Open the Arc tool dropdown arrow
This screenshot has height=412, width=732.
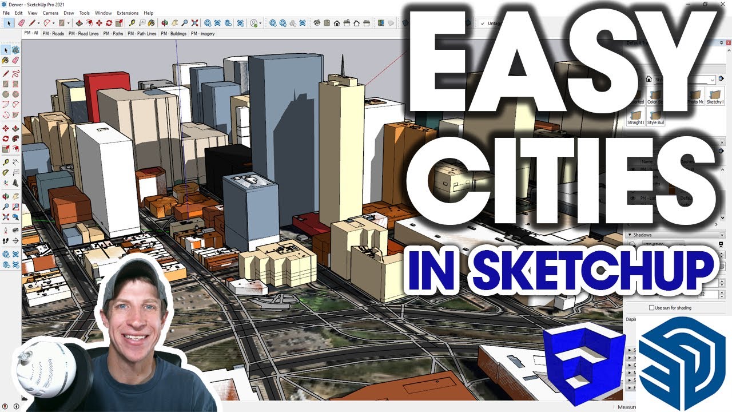tap(54, 23)
